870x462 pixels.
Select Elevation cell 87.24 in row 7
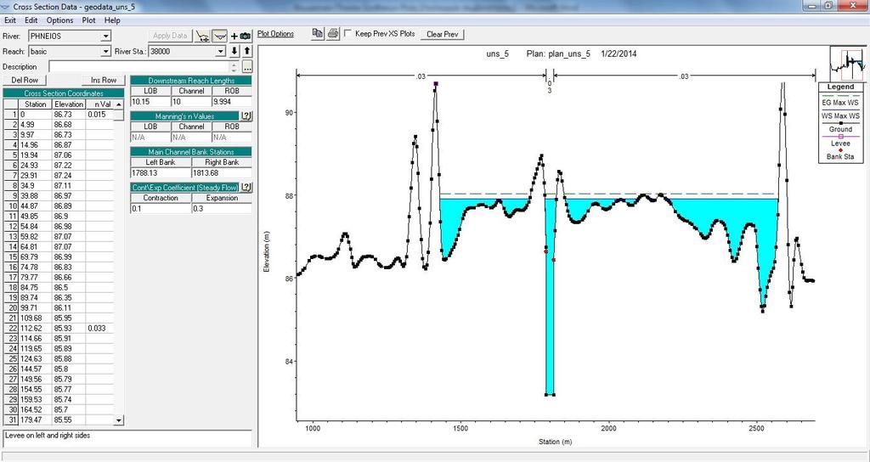coord(69,175)
